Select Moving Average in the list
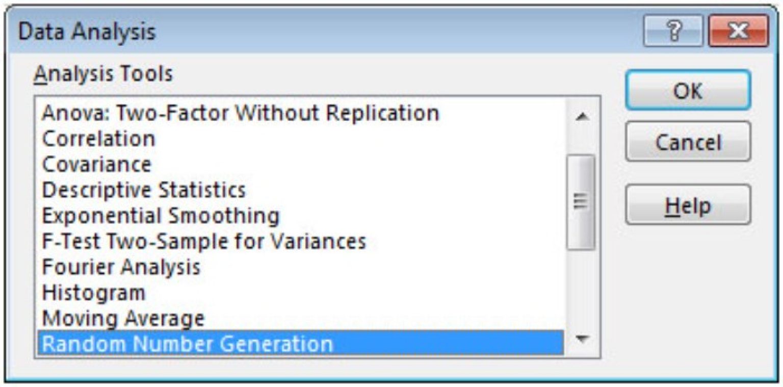This screenshot has height=387, width=783. click(x=123, y=318)
